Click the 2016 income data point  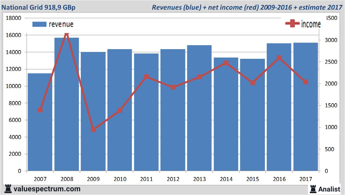pos(279,58)
